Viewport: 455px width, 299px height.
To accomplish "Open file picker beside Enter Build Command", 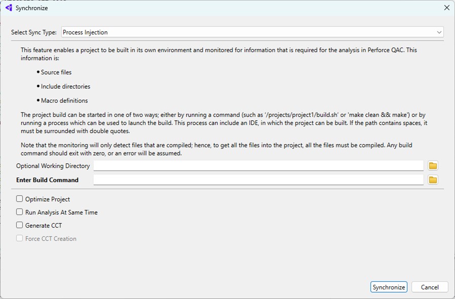I will click(x=433, y=179).
